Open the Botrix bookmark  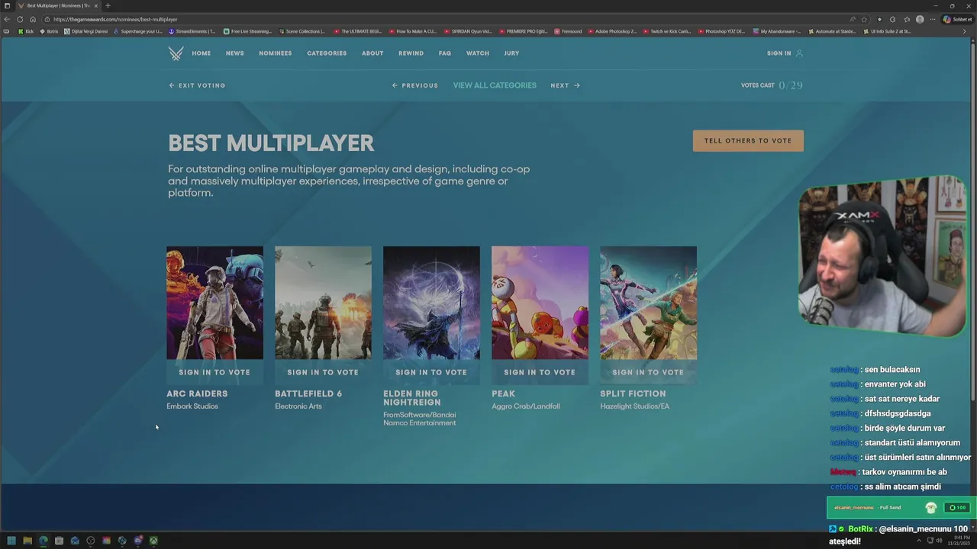(49, 31)
